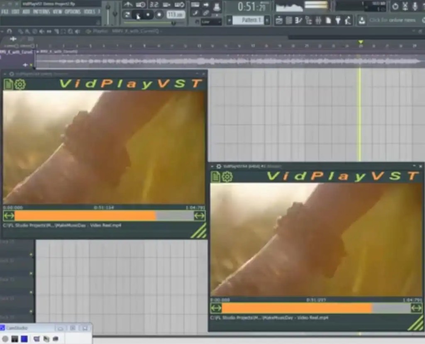Image resolution: width=425 pixels, height=344 pixels.
Task: Stop playback in the transport
Action: pyautogui.click(x=148, y=15)
